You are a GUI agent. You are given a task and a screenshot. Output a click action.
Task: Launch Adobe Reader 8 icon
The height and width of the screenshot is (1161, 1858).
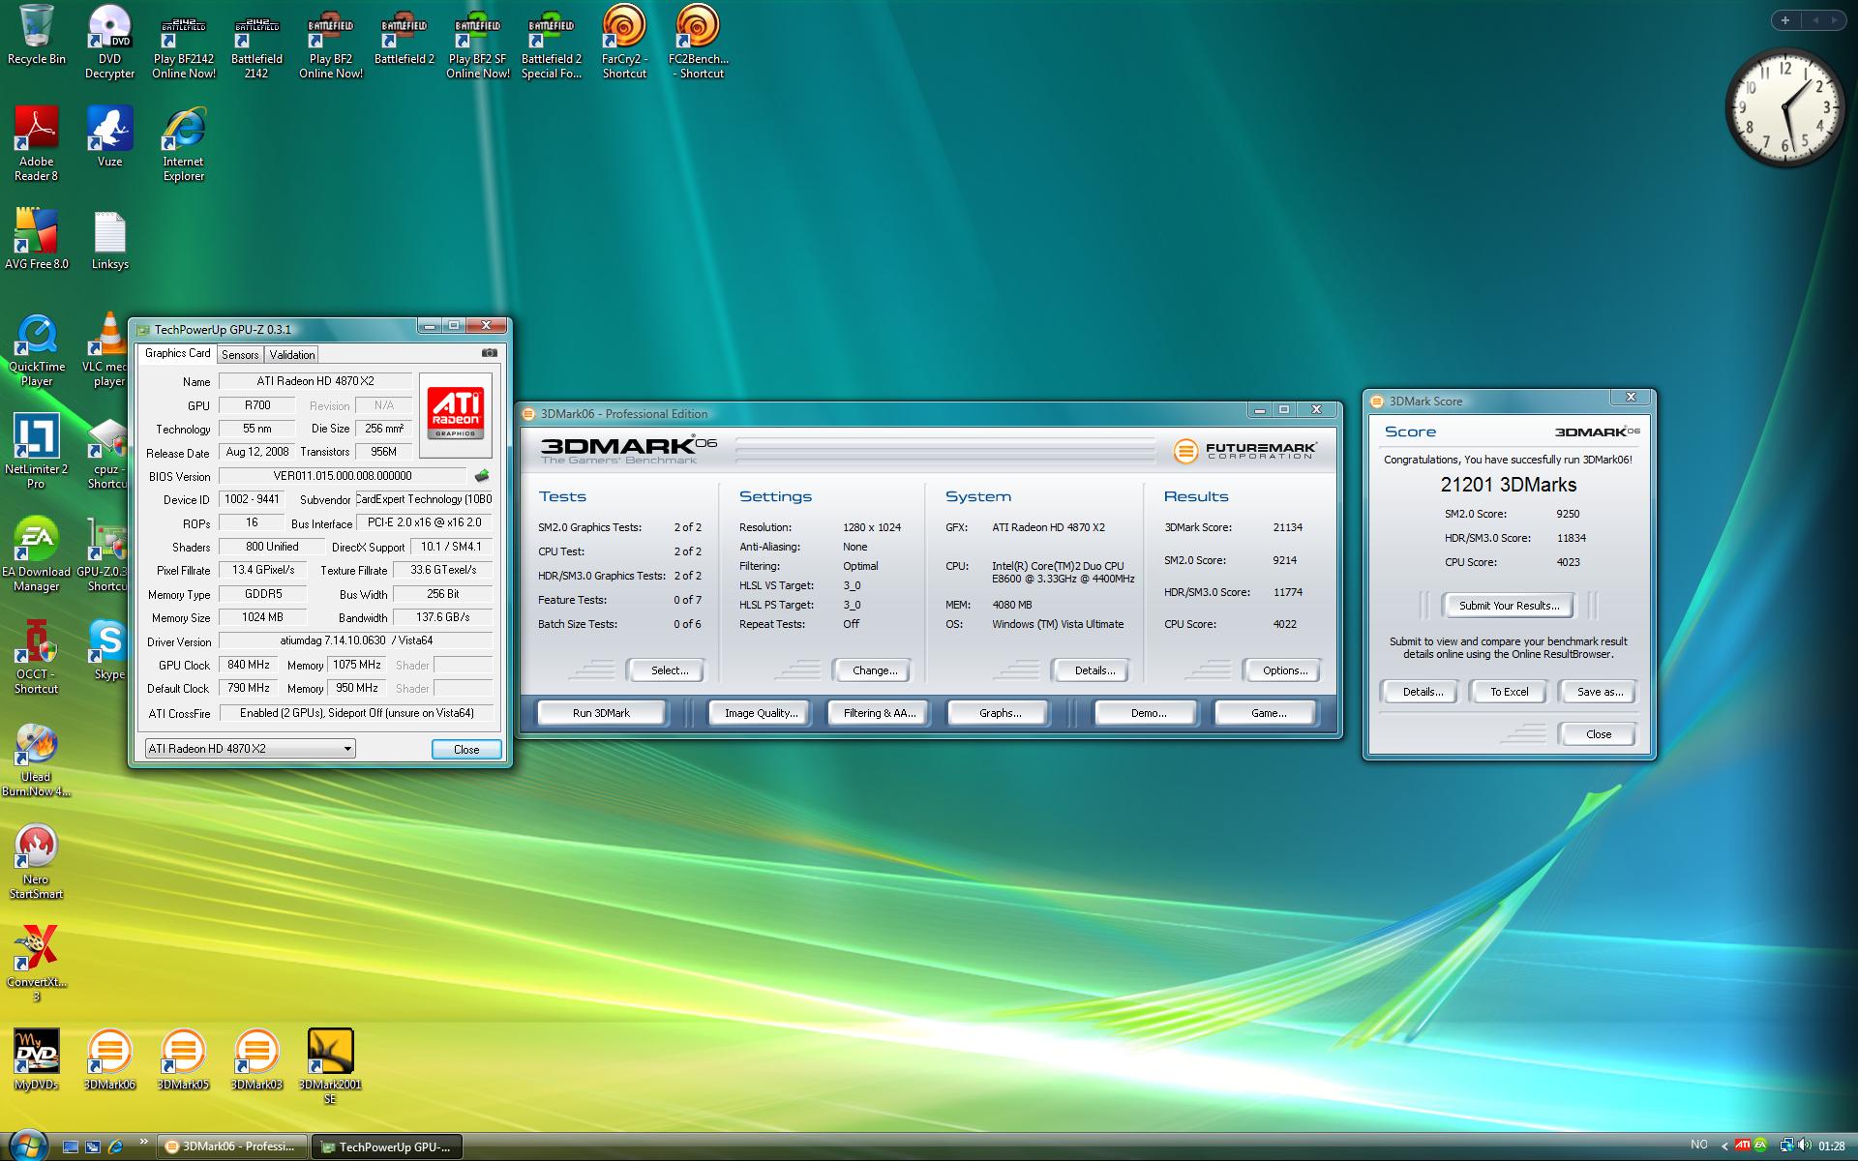pos(37,143)
